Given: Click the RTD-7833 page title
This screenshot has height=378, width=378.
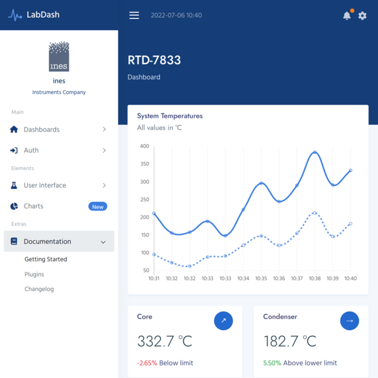Looking at the screenshot, I should 154,60.
